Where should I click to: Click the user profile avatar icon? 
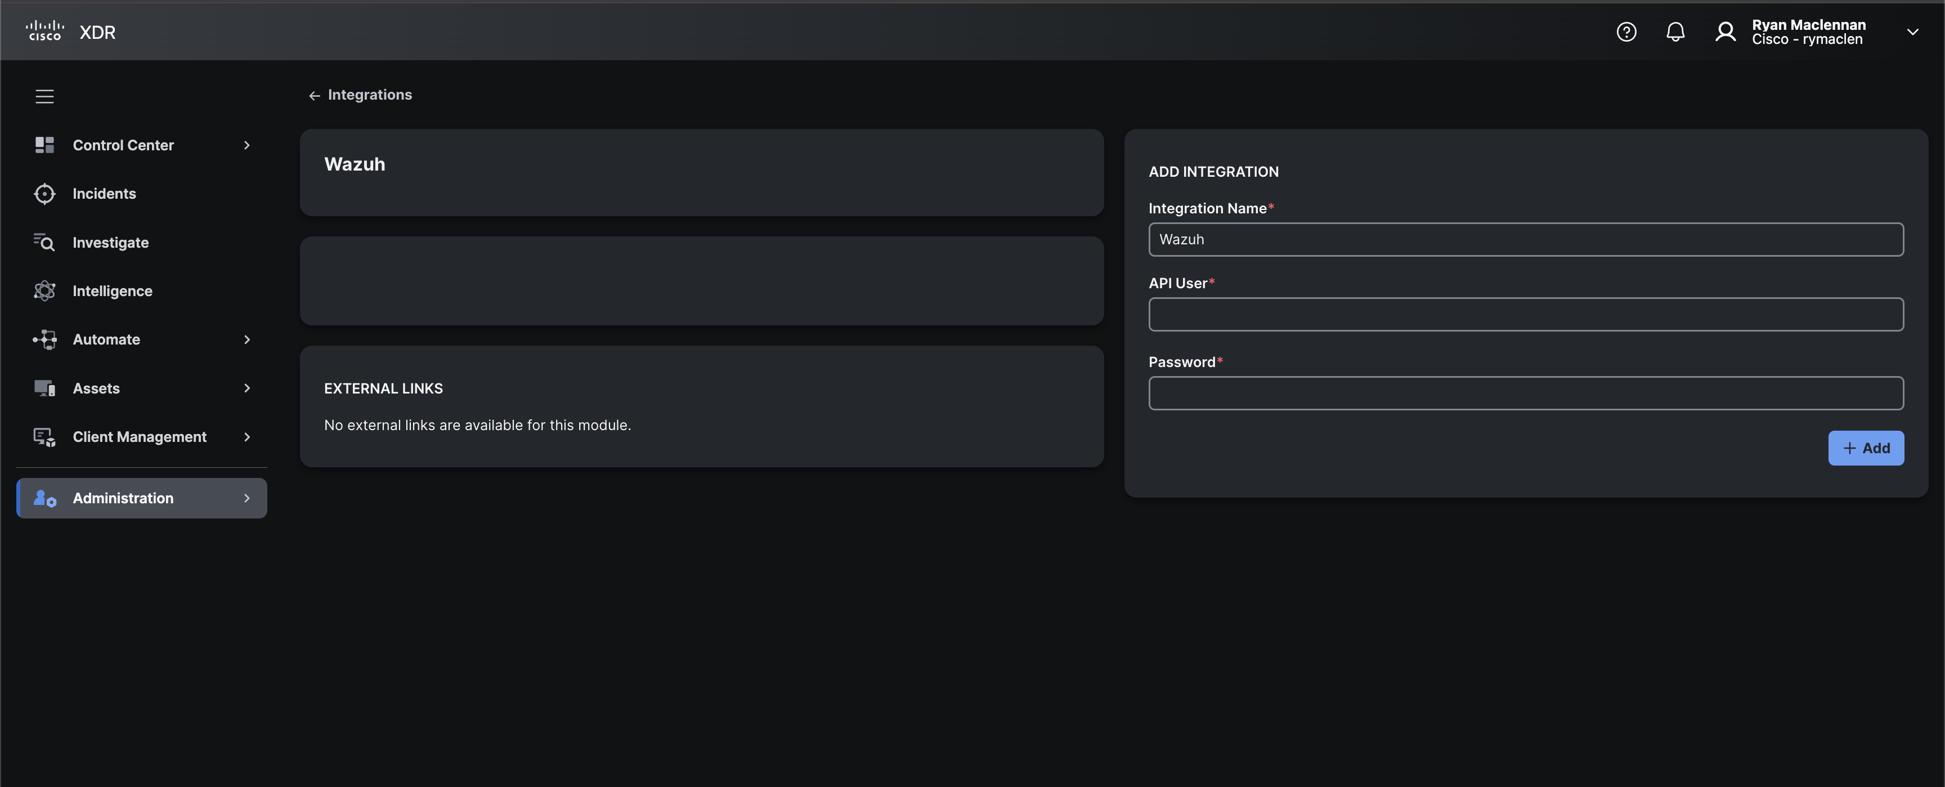pyautogui.click(x=1726, y=32)
